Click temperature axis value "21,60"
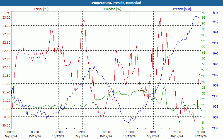The image size is (223, 139). 6,84
